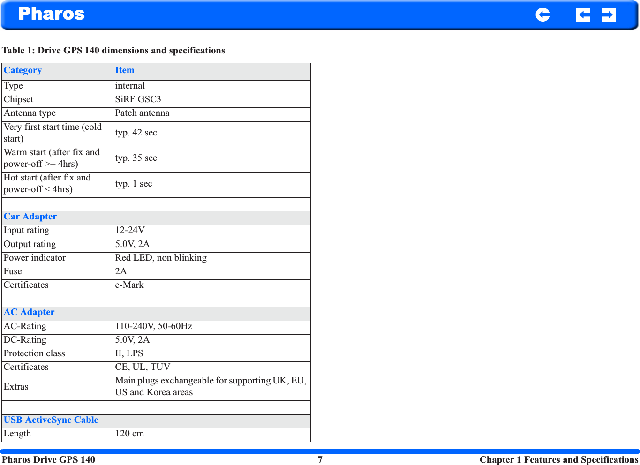
Task: Click the return/go-back curved arrow icon
Action: point(542,15)
